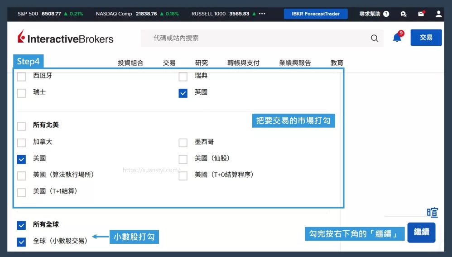Screen dimensions: 452x257
Task: Check the 加拿大 checkbox
Action: click(21, 142)
